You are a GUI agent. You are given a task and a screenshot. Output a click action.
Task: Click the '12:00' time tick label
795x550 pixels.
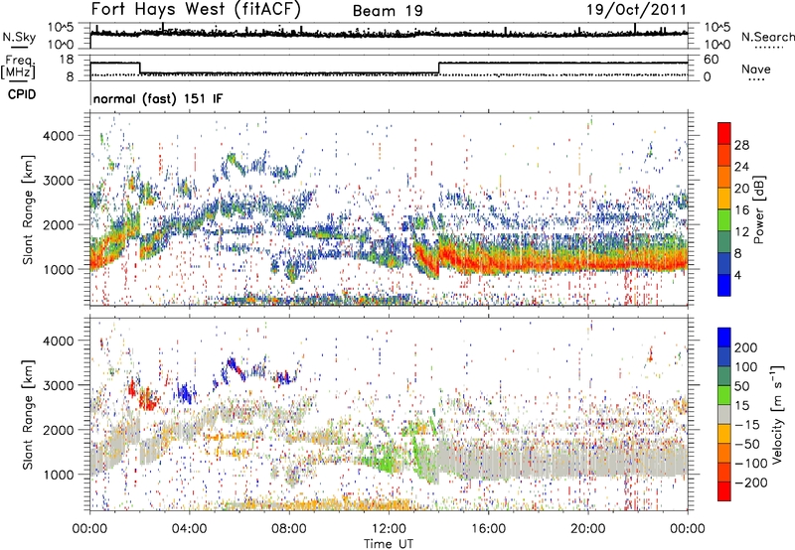[389, 529]
